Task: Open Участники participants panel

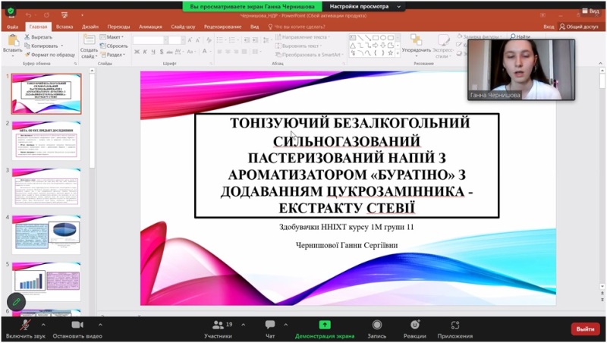Action: (219, 329)
